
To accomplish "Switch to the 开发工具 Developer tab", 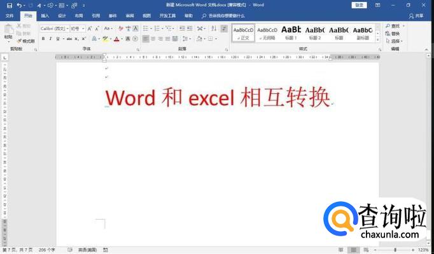I will pyautogui.click(x=167, y=16).
